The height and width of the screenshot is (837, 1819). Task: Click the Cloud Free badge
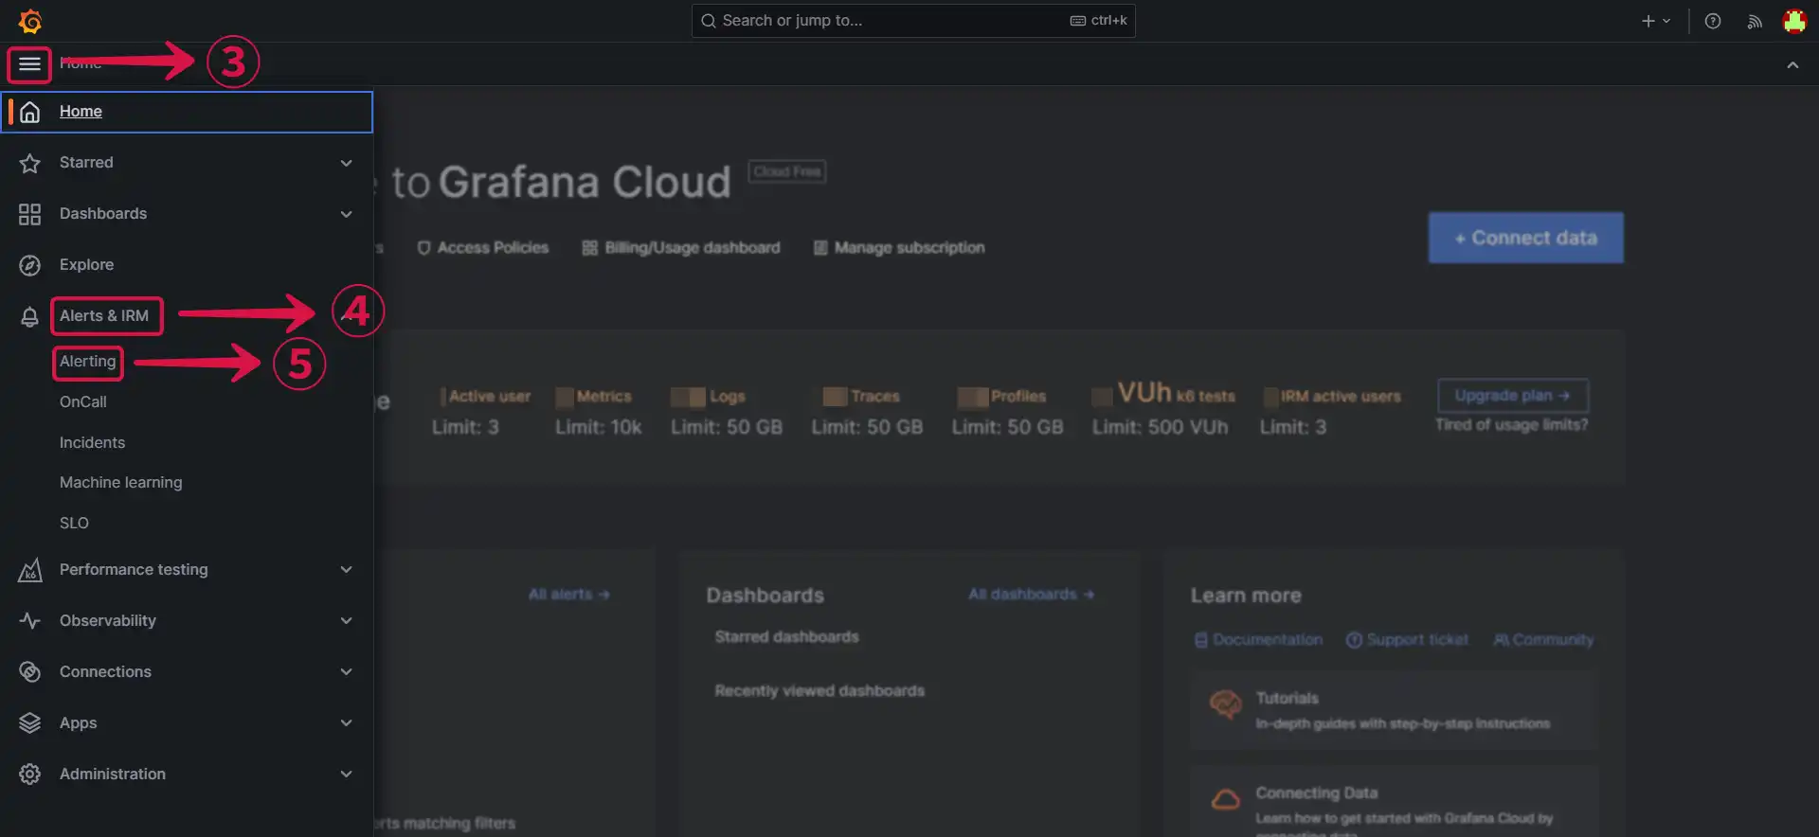[x=787, y=171]
